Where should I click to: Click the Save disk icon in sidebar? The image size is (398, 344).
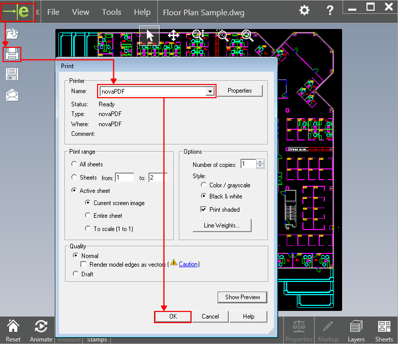(x=12, y=74)
